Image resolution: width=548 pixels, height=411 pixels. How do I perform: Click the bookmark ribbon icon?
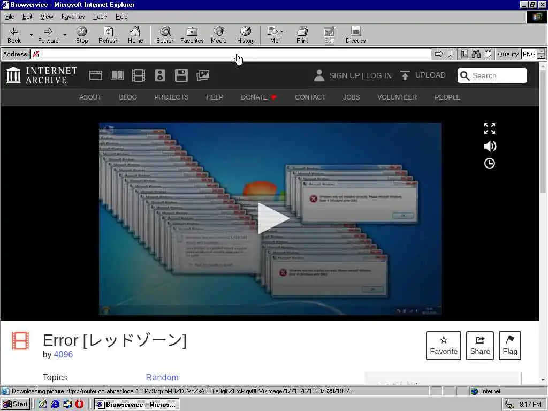pyautogui.click(x=451, y=54)
